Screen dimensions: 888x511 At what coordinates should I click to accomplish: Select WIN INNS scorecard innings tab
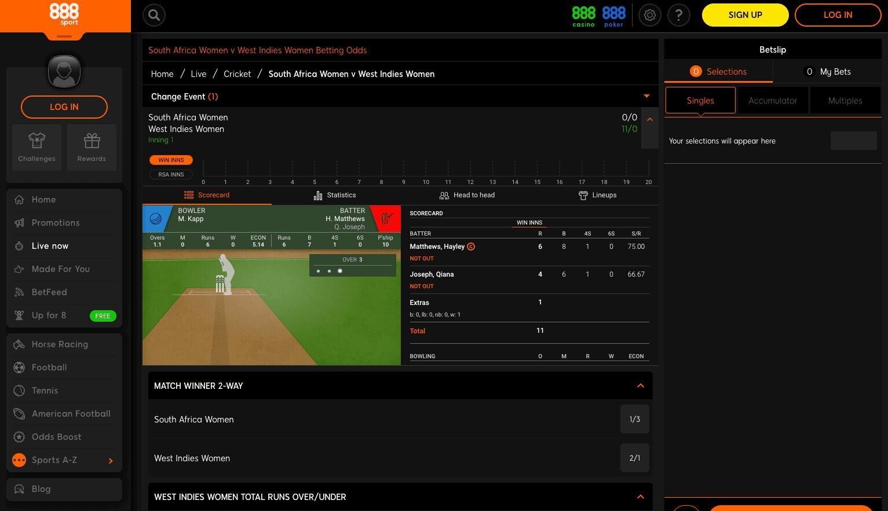529,223
